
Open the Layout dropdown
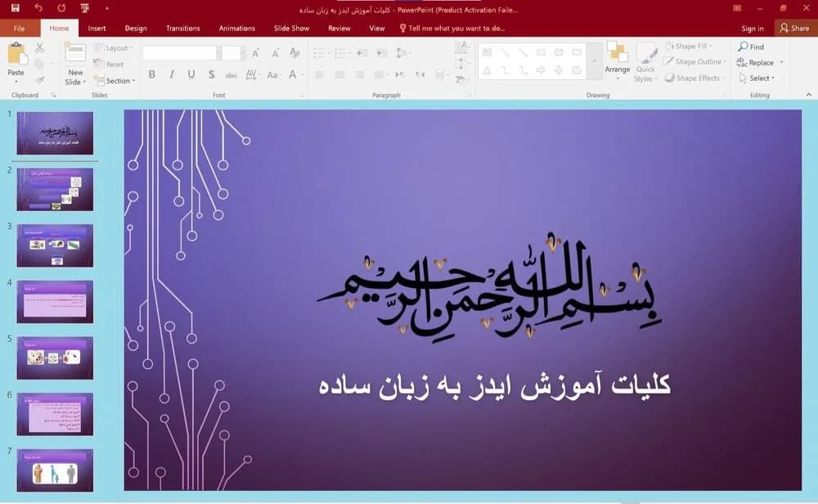click(113, 48)
